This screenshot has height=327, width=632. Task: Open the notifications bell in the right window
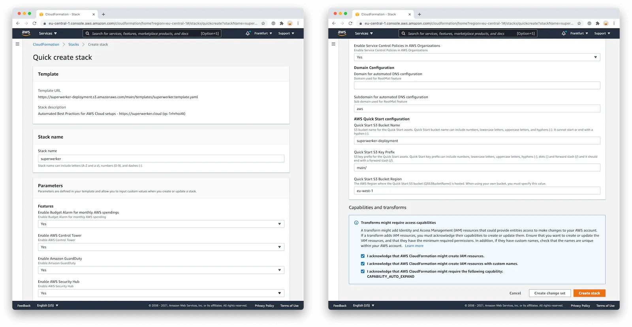[564, 34]
